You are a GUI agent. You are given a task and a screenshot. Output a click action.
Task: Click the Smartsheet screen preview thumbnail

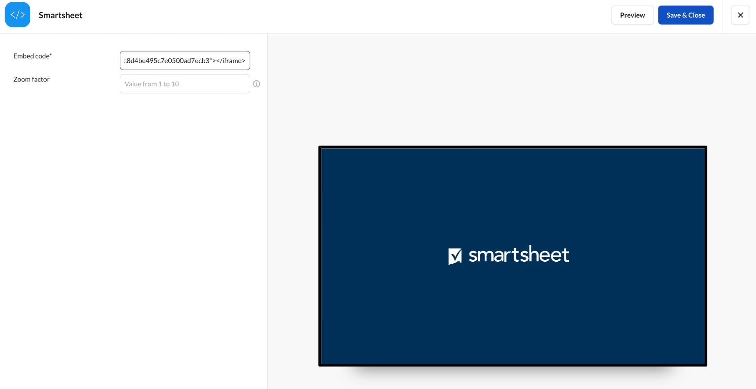coord(512,256)
